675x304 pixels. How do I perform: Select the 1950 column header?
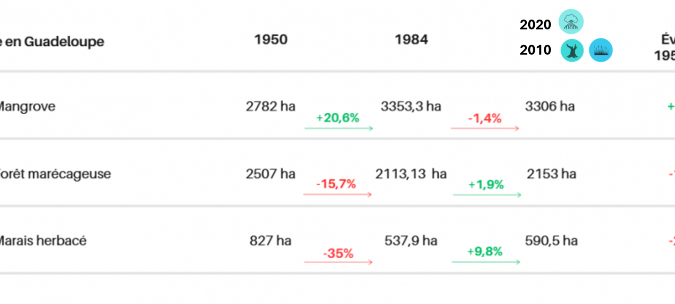point(270,40)
